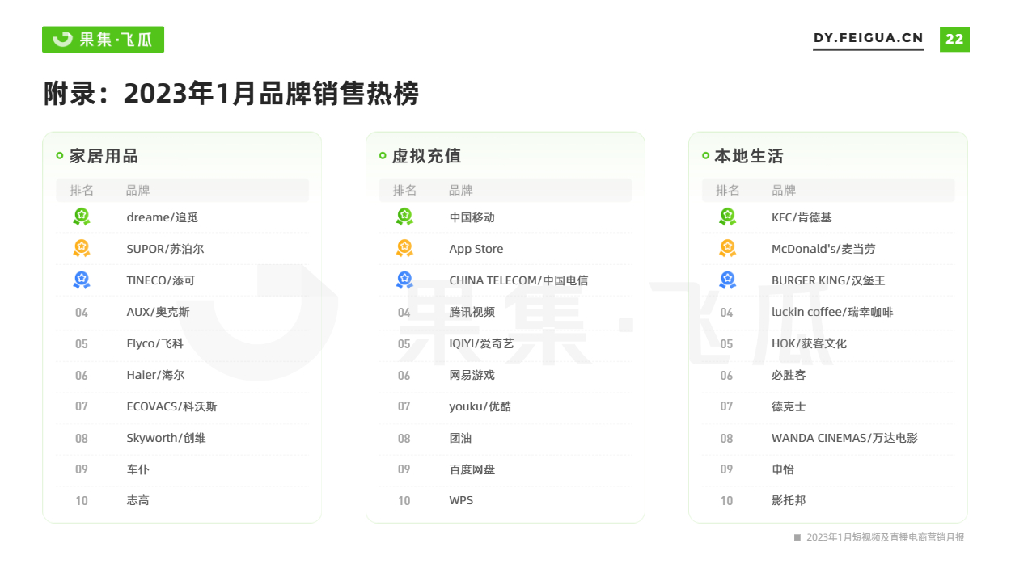This screenshot has width=1011, height=568.
Task: Click the blue medal next to BURGER KING/汉堡王
Action: click(727, 280)
